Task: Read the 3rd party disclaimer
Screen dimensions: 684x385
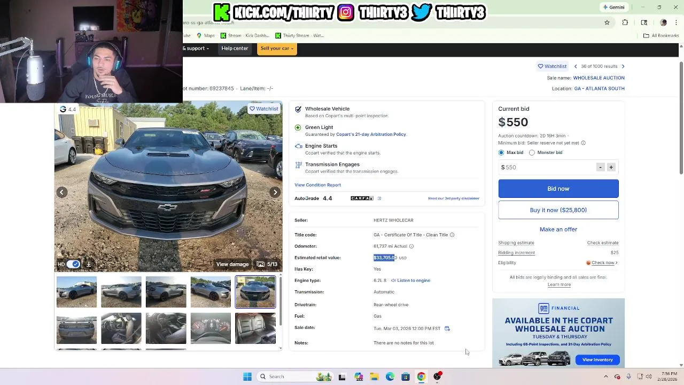Action: 454,198
